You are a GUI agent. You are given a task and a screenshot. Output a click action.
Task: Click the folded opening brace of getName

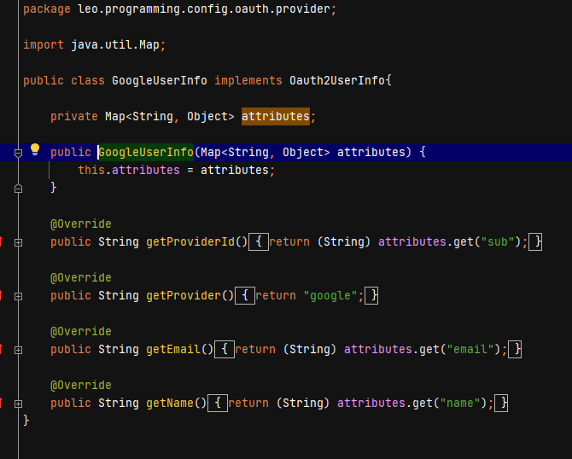coord(218,404)
